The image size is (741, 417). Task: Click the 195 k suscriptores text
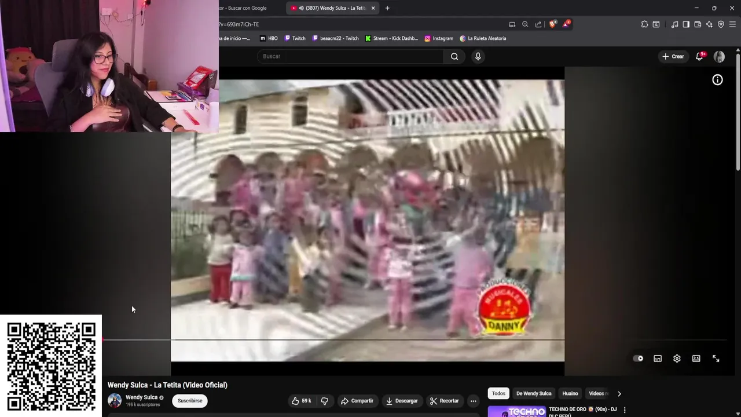142,405
